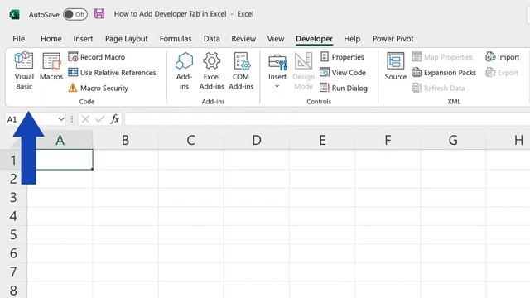Open the Data tab
The height and width of the screenshot is (298, 530).
[212, 39]
